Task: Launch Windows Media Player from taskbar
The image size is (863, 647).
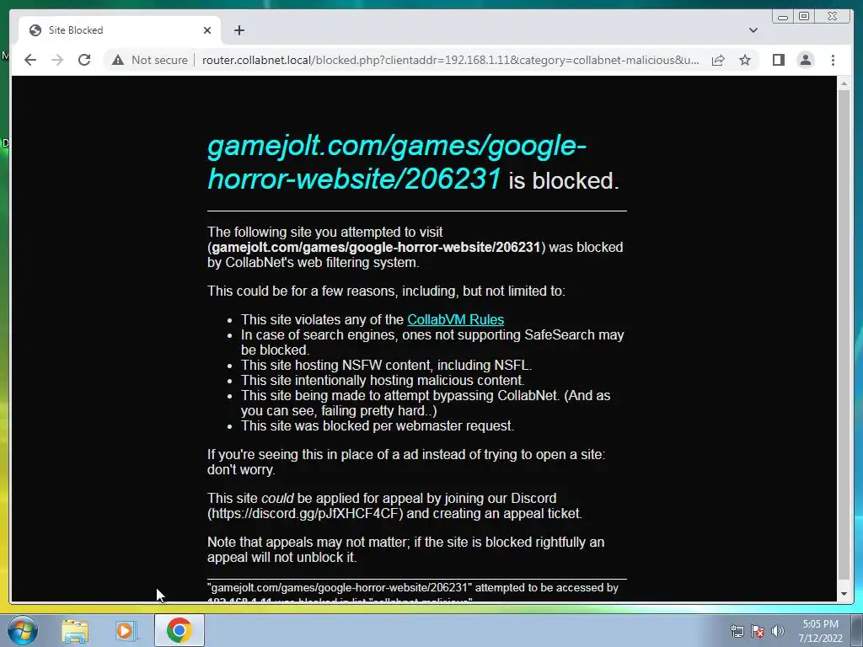Action: pos(125,631)
